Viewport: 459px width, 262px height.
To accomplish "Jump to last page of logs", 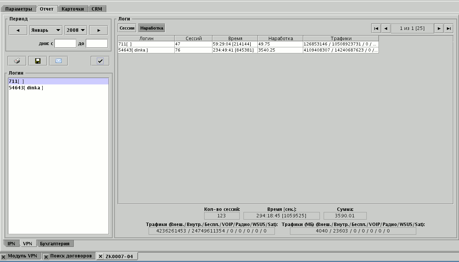I will tap(448, 28).
